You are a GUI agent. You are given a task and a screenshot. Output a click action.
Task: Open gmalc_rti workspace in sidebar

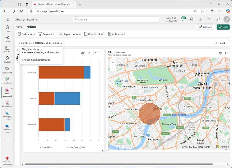point(7,81)
